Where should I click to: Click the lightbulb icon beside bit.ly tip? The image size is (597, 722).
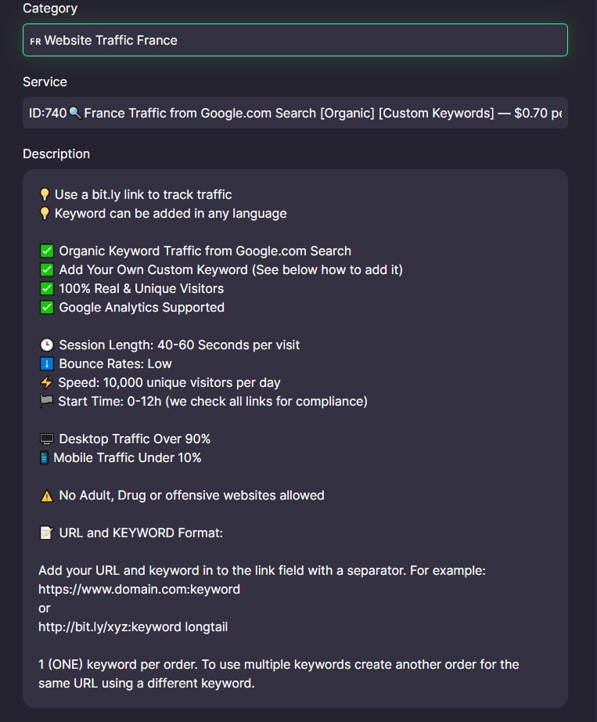[x=45, y=195]
